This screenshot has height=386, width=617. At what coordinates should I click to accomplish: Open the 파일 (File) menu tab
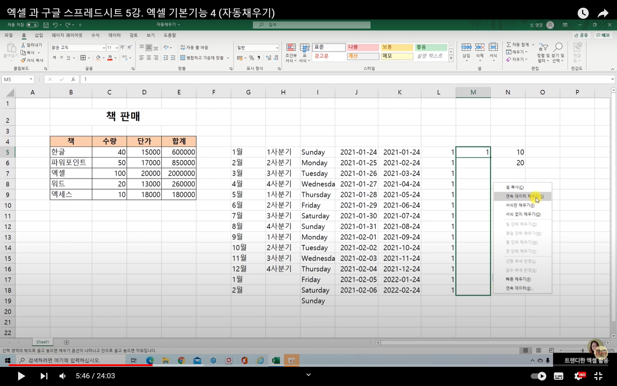pyautogui.click(x=8, y=35)
